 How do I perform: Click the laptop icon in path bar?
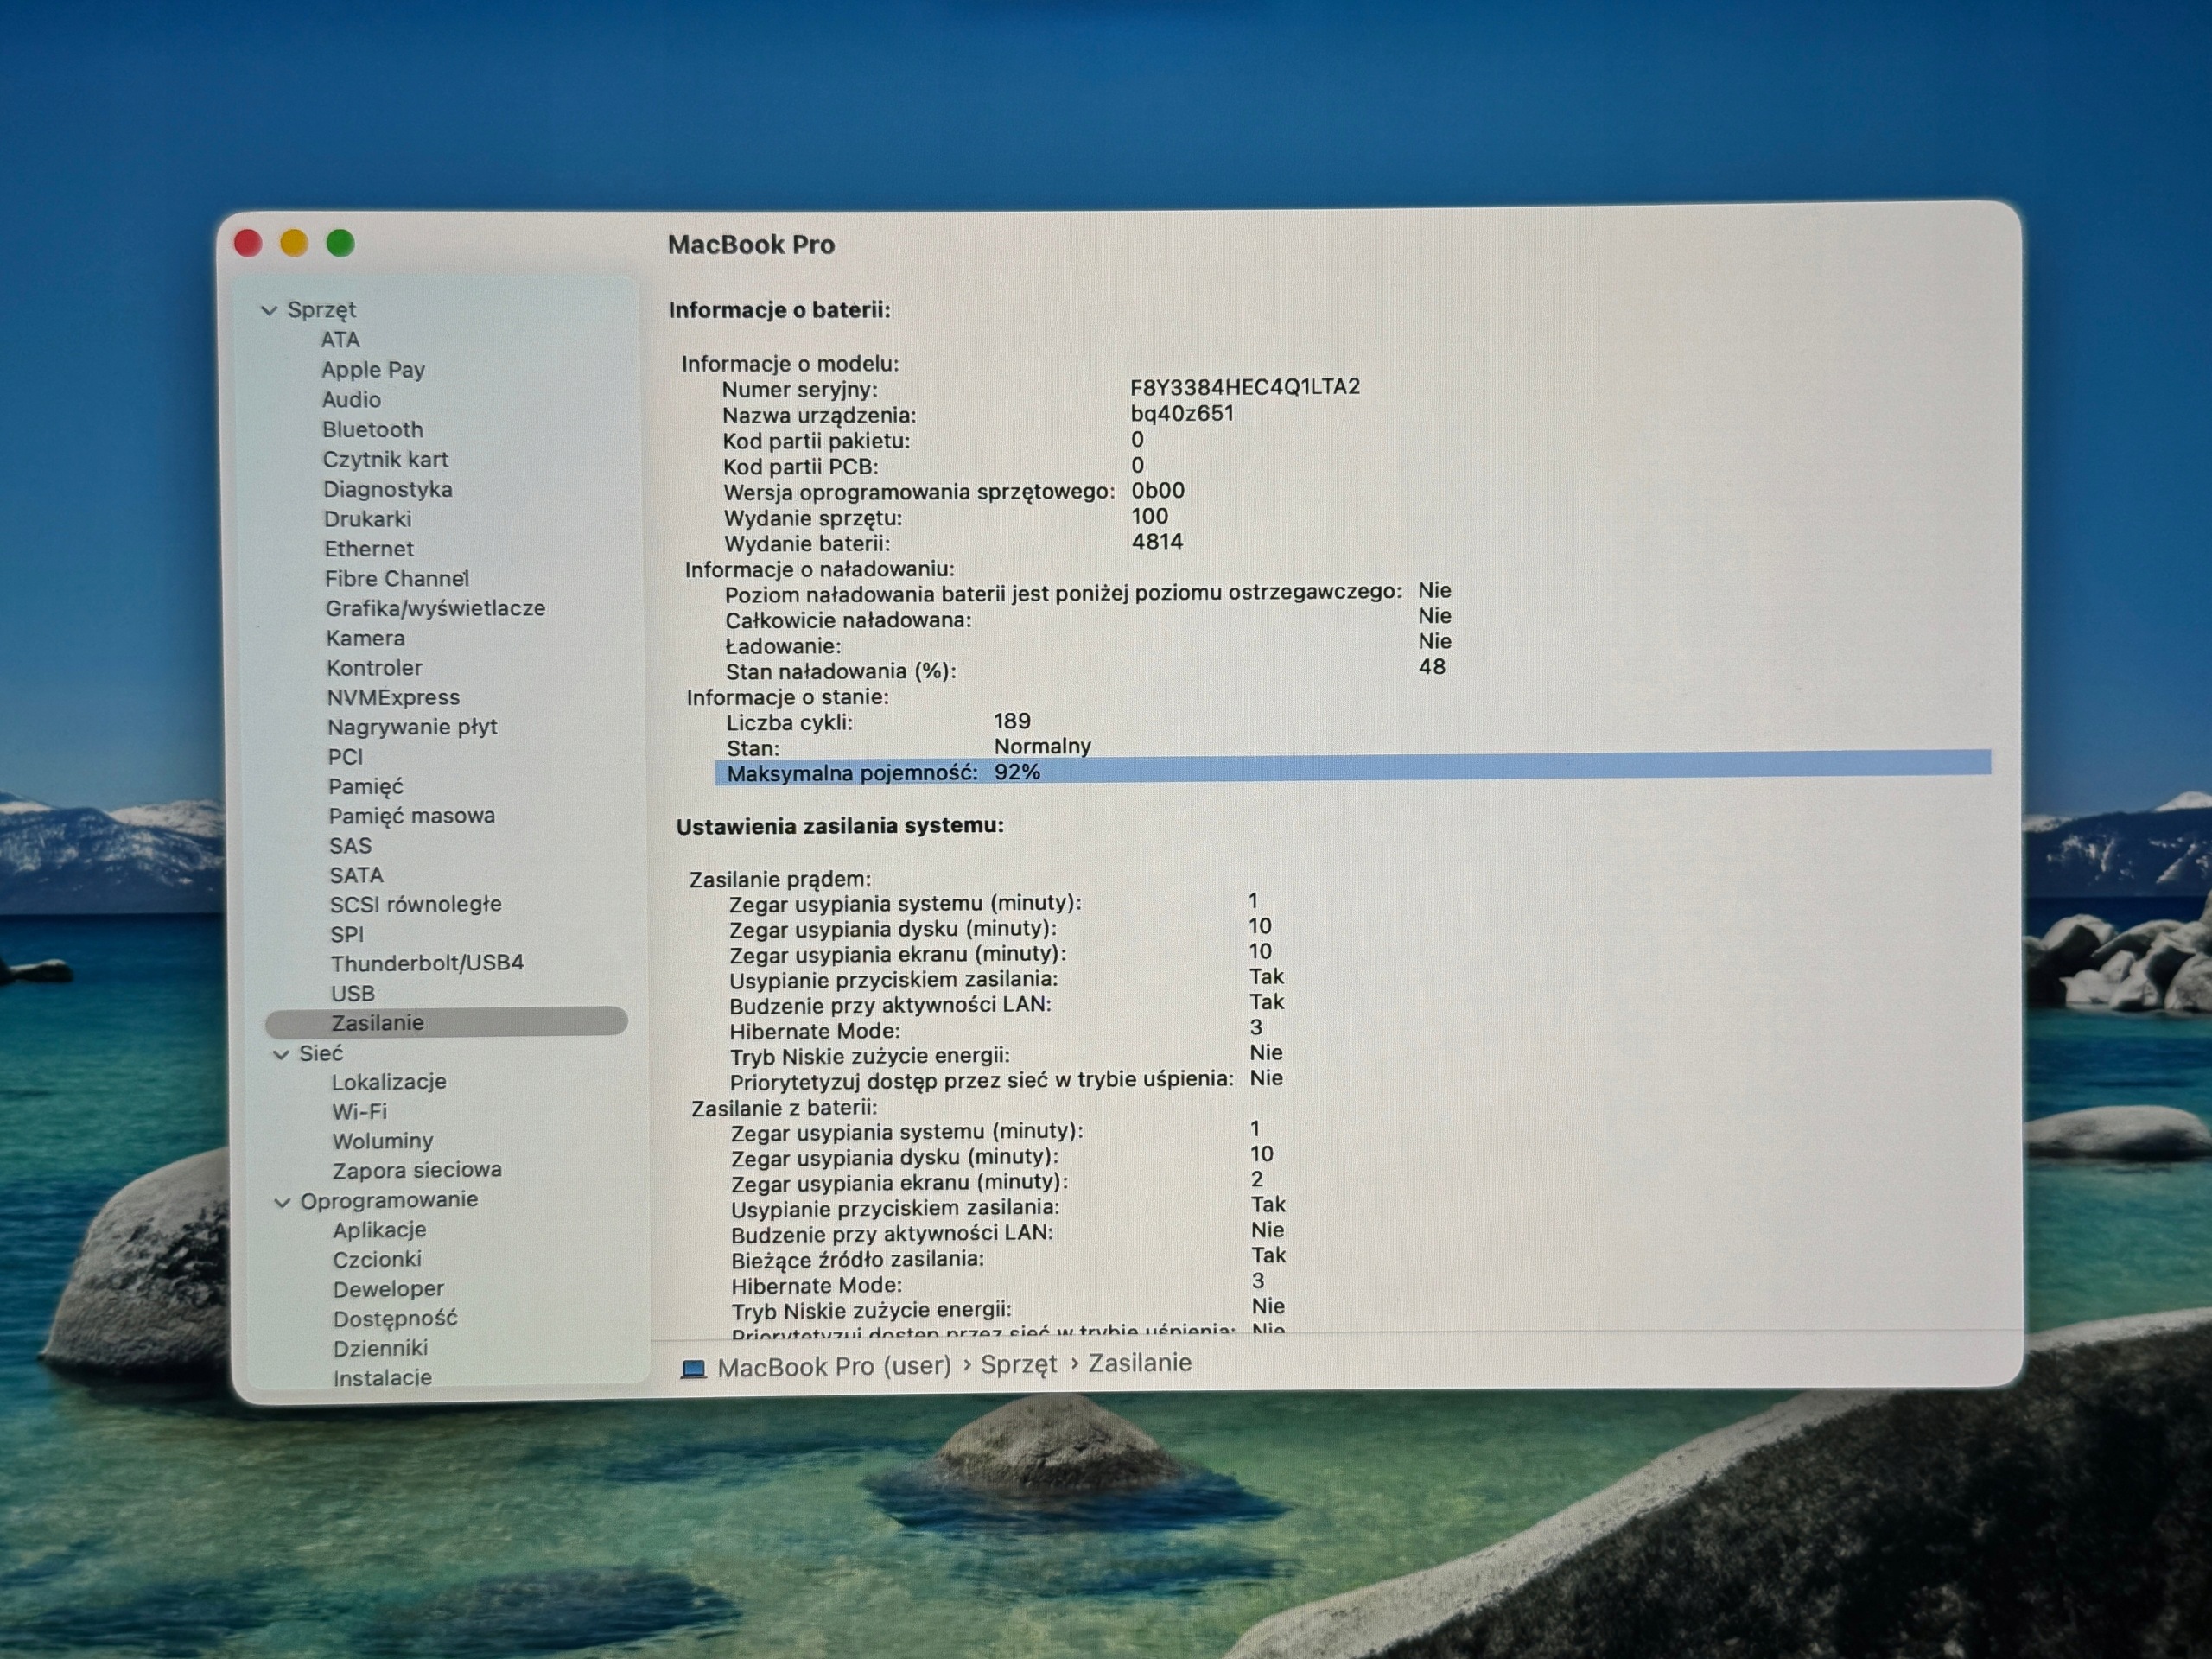pyautogui.click(x=693, y=1369)
